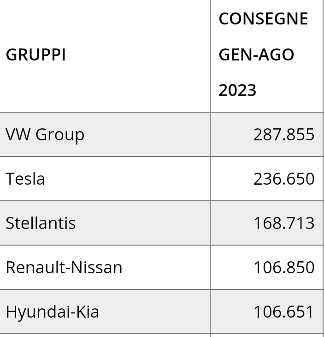Screen dimensions: 324x337
Task: Select the word VW in first row
Action: 18,134
